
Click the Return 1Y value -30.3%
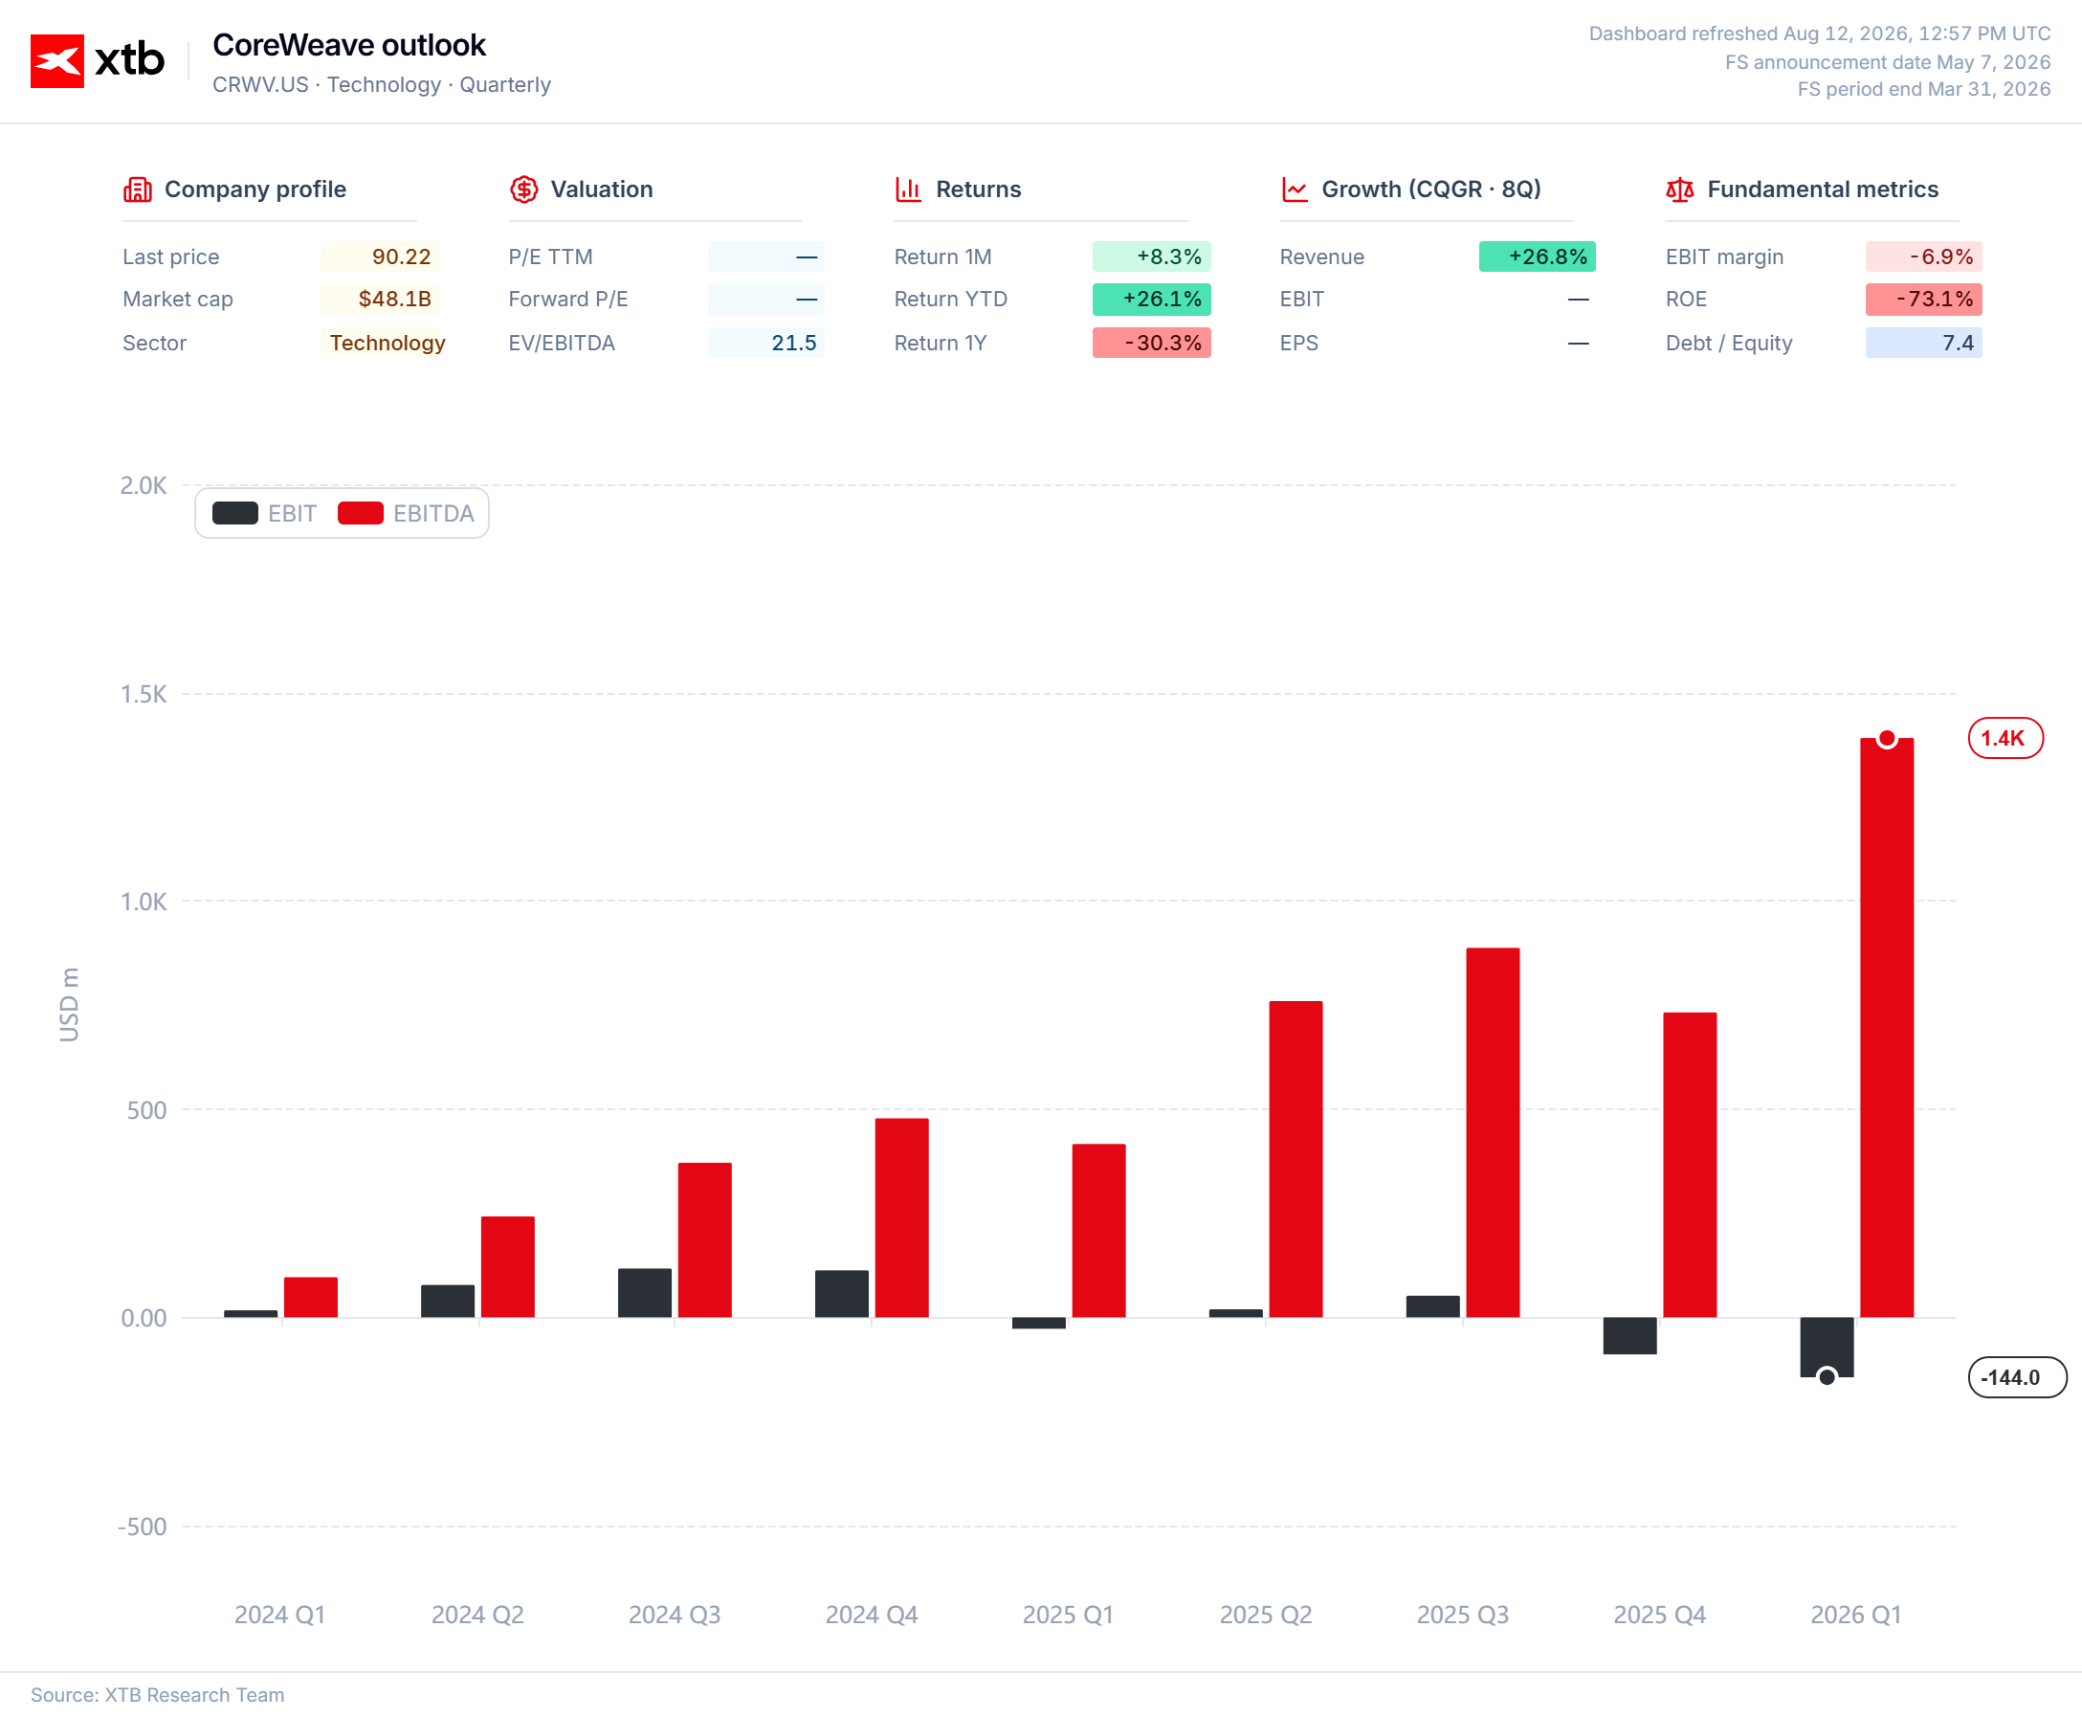coord(1152,344)
